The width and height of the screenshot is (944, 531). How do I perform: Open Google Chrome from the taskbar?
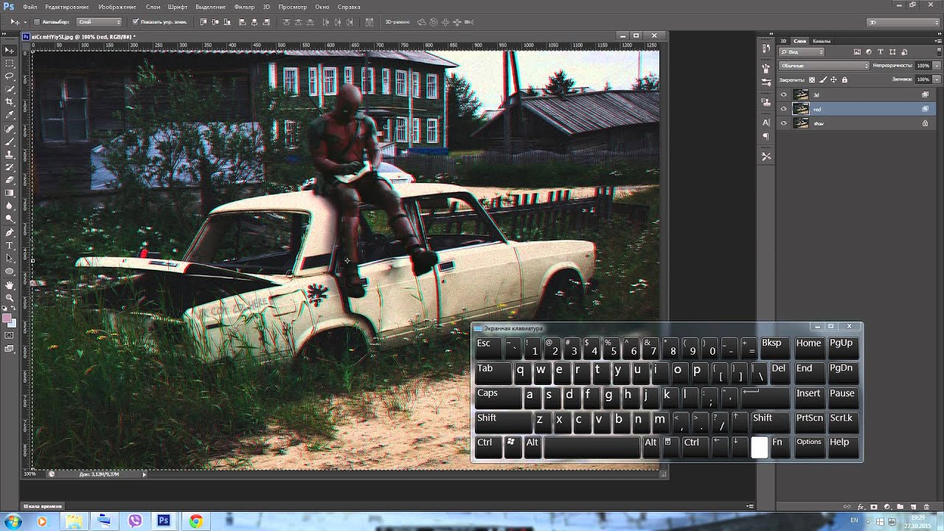point(195,521)
